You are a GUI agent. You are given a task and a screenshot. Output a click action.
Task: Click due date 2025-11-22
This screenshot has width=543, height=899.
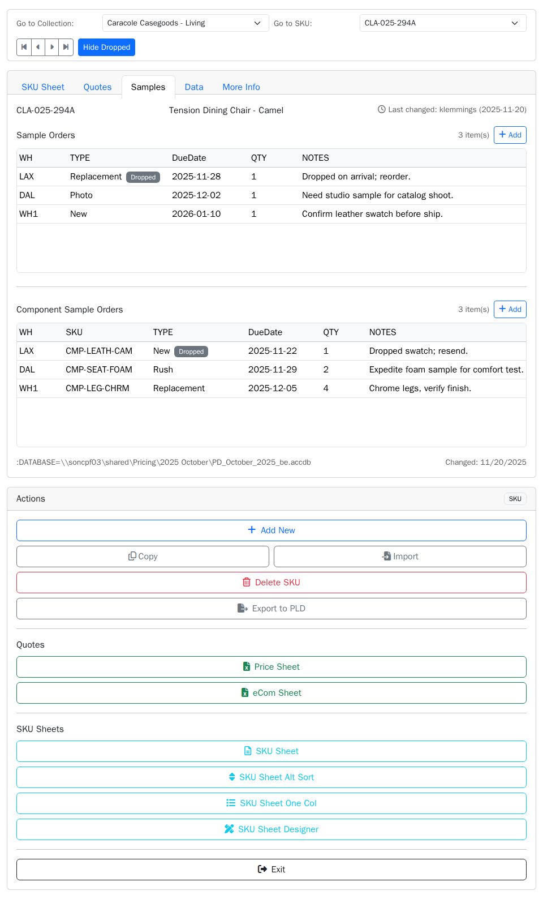273,351
